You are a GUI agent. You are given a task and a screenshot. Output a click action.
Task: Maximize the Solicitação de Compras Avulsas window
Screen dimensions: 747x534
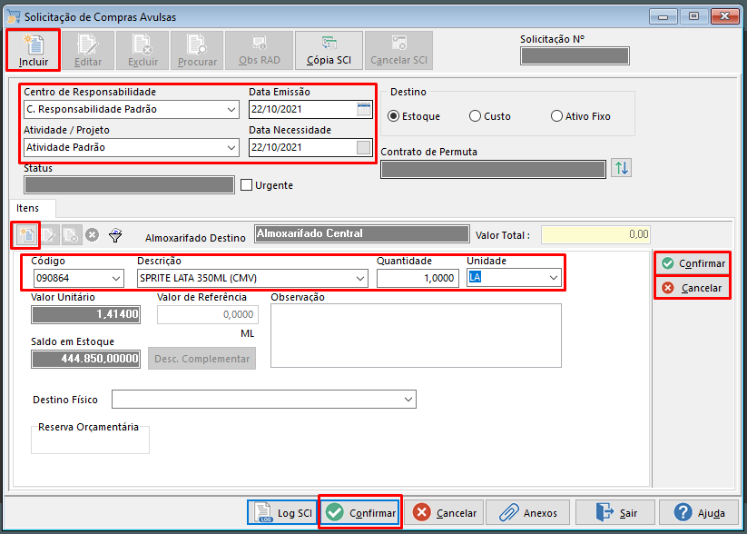[x=693, y=16]
